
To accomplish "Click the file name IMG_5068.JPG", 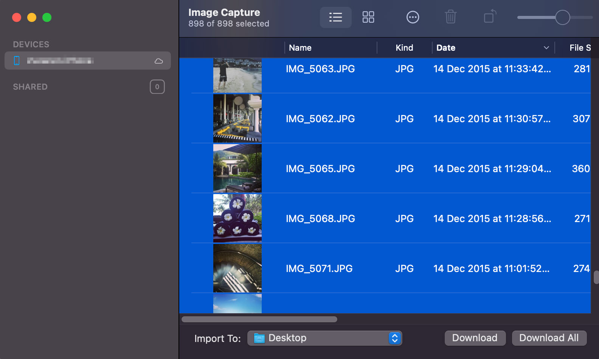I will 320,219.
